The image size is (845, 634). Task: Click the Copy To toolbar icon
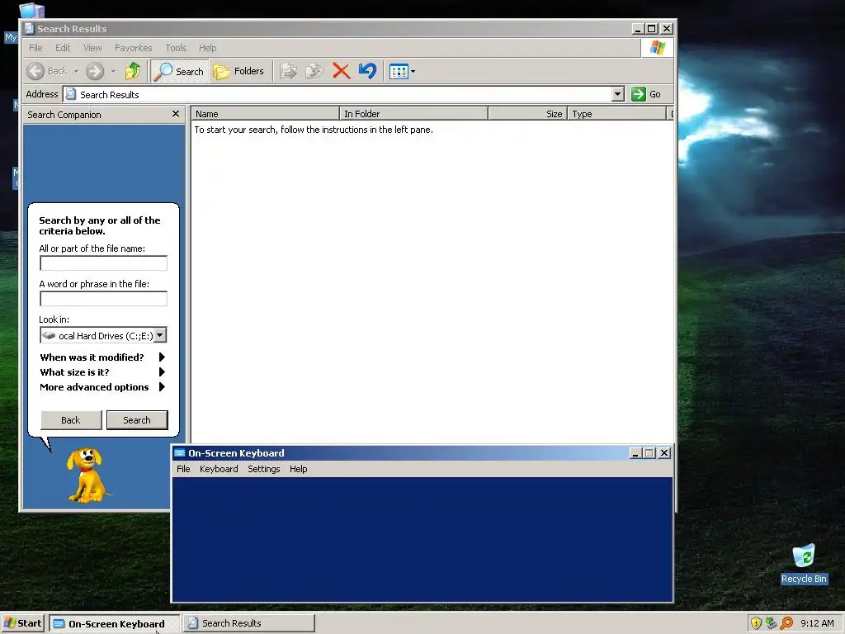point(314,71)
